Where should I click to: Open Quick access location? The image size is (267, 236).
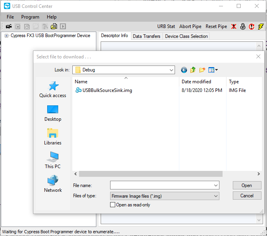pyautogui.click(x=53, y=89)
